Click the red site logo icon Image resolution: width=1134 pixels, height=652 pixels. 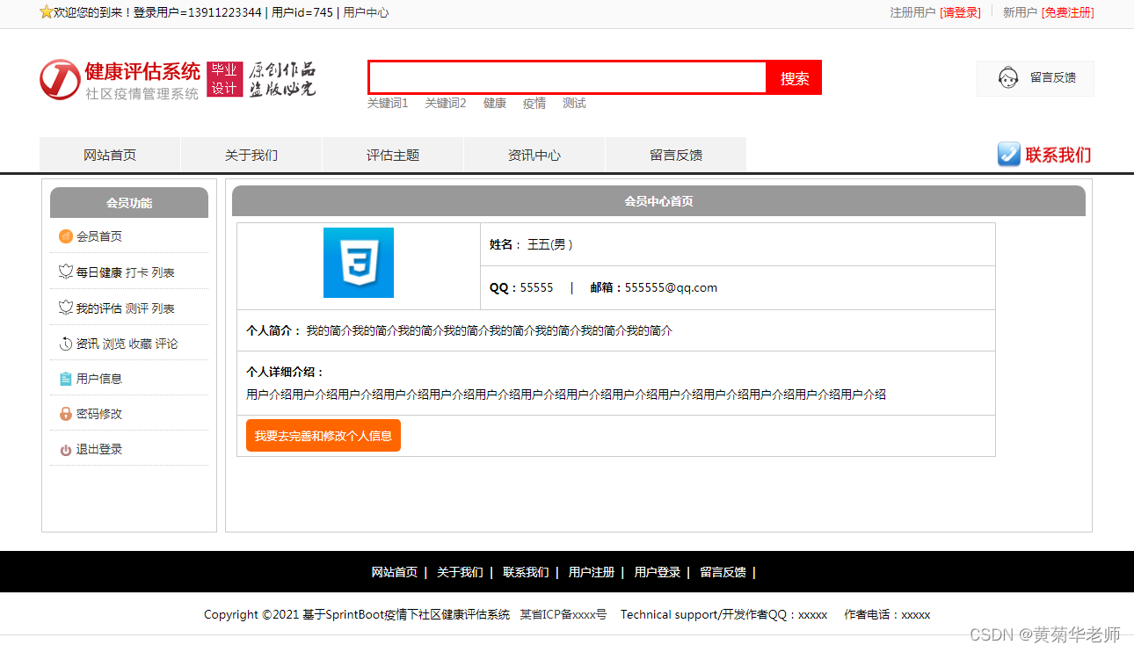pyautogui.click(x=60, y=80)
